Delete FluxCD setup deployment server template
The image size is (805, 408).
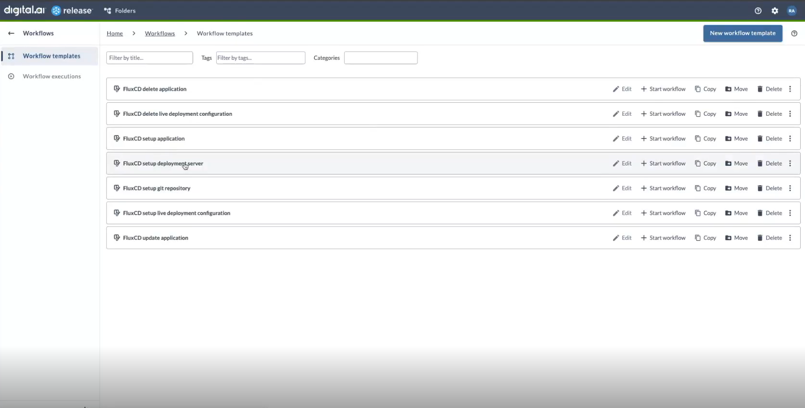click(769, 163)
